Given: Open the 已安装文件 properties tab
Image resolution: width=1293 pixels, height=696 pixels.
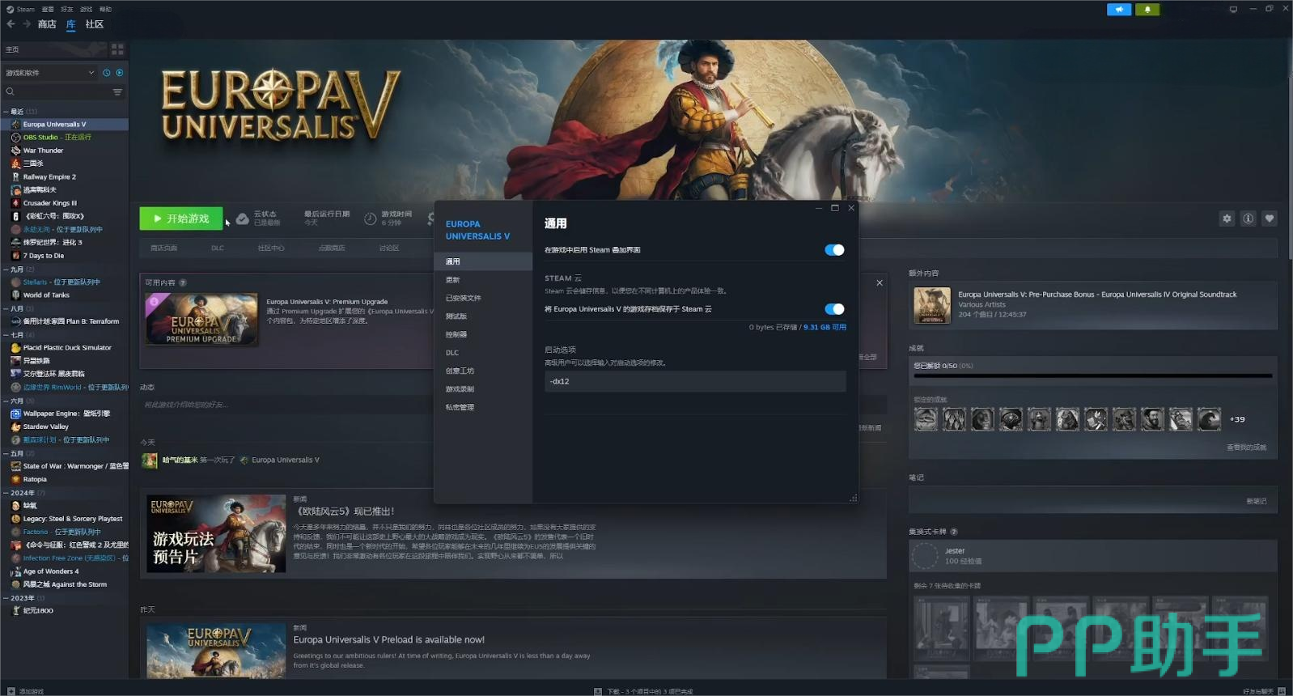Looking at the screenshot, I should 463,298.
